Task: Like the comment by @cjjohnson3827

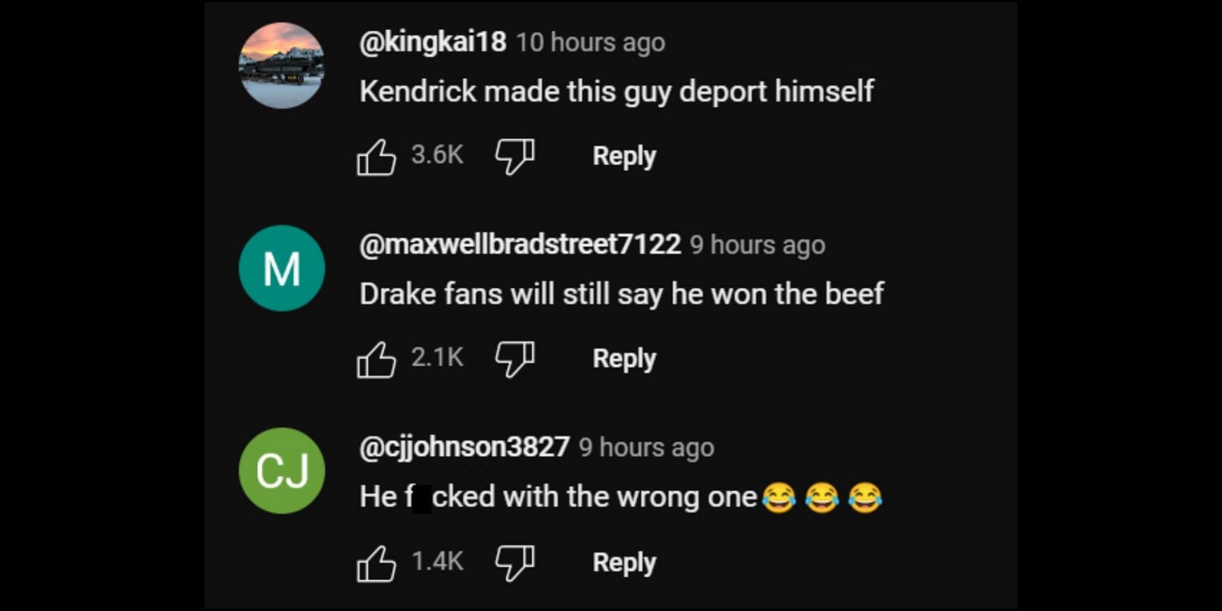Action: click(376, 563)
